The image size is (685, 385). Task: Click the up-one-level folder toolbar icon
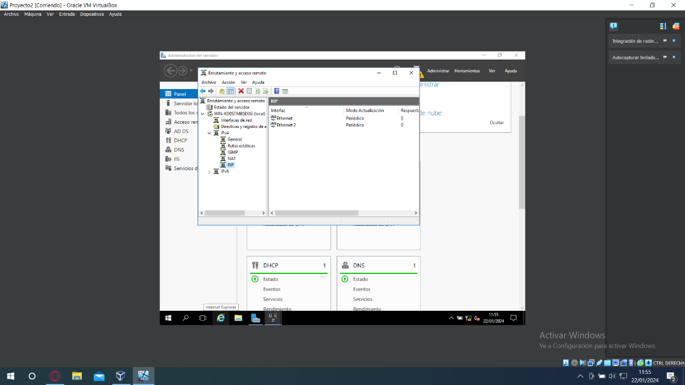pos(222,91)
